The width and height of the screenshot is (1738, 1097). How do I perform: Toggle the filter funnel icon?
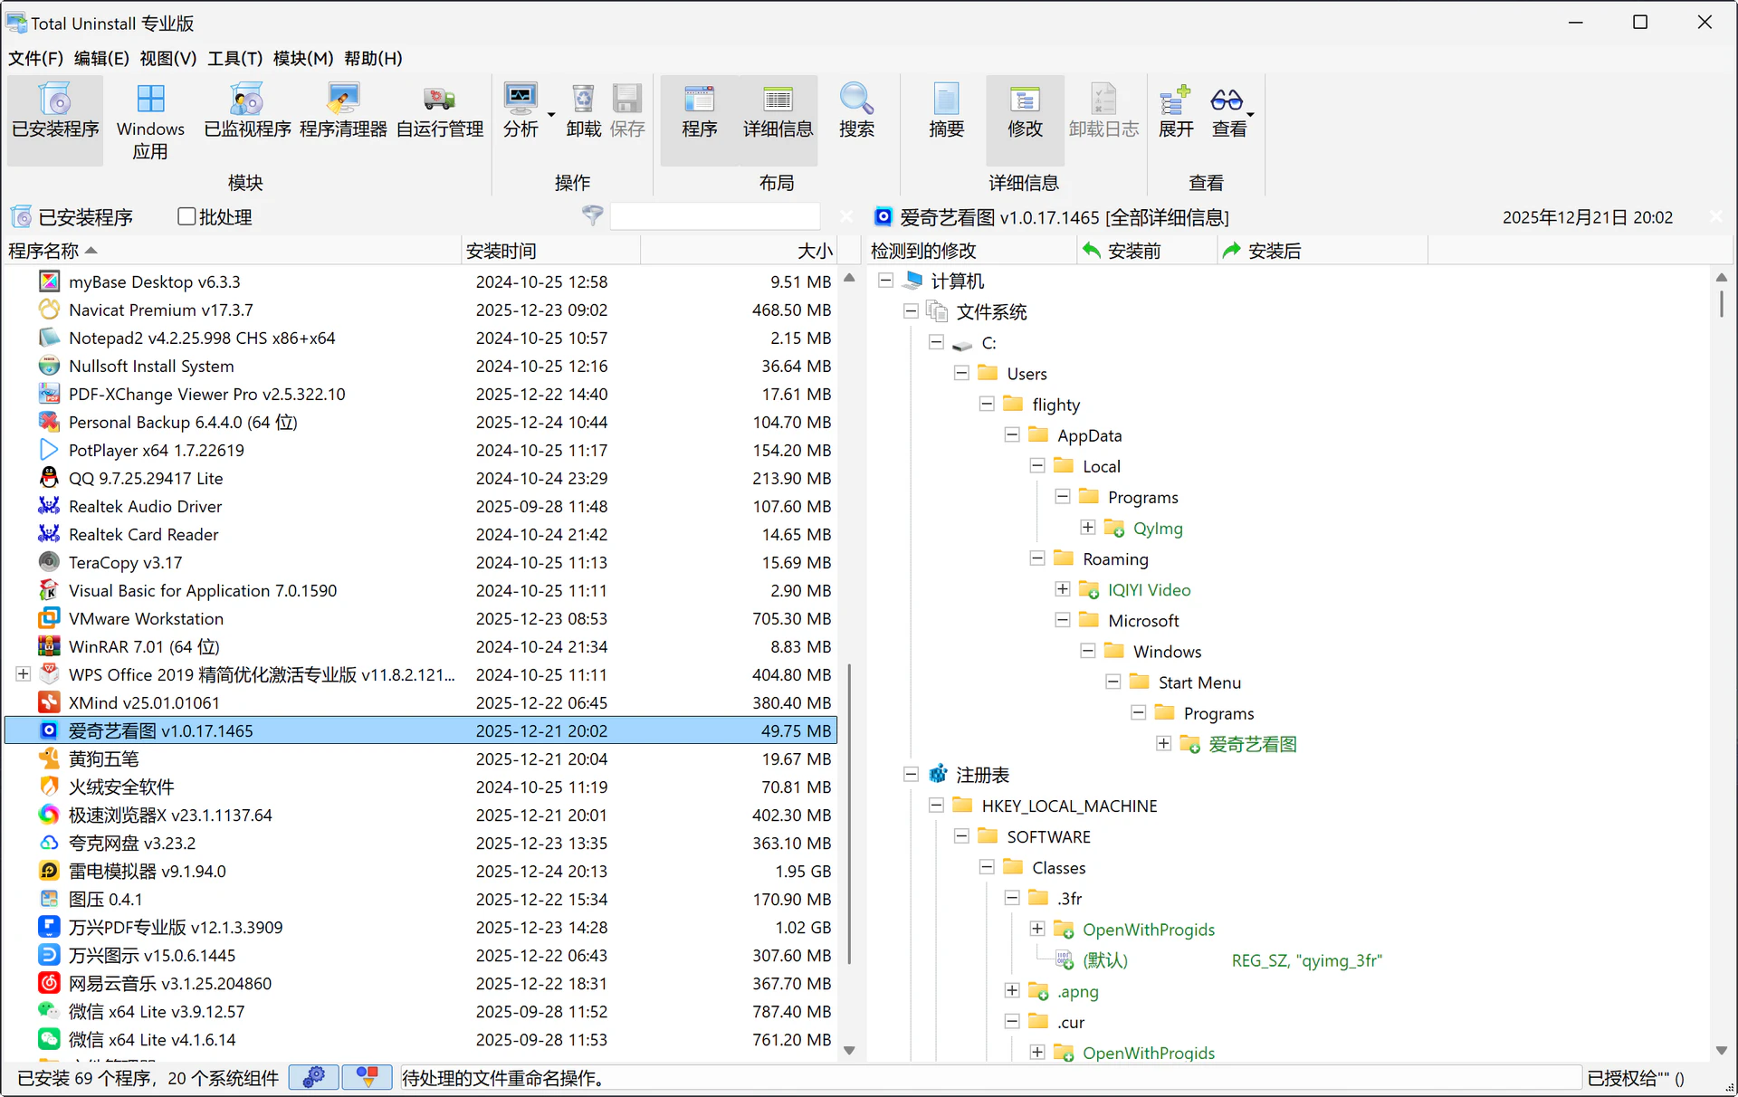592,215
